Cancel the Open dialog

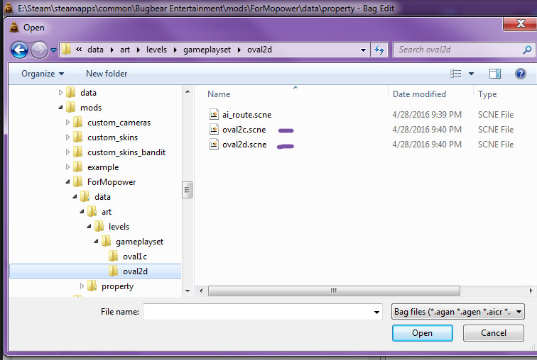(493, 333)
